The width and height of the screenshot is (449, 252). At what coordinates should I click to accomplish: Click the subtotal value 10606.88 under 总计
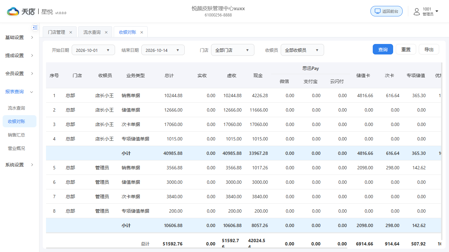coord(173,225)
